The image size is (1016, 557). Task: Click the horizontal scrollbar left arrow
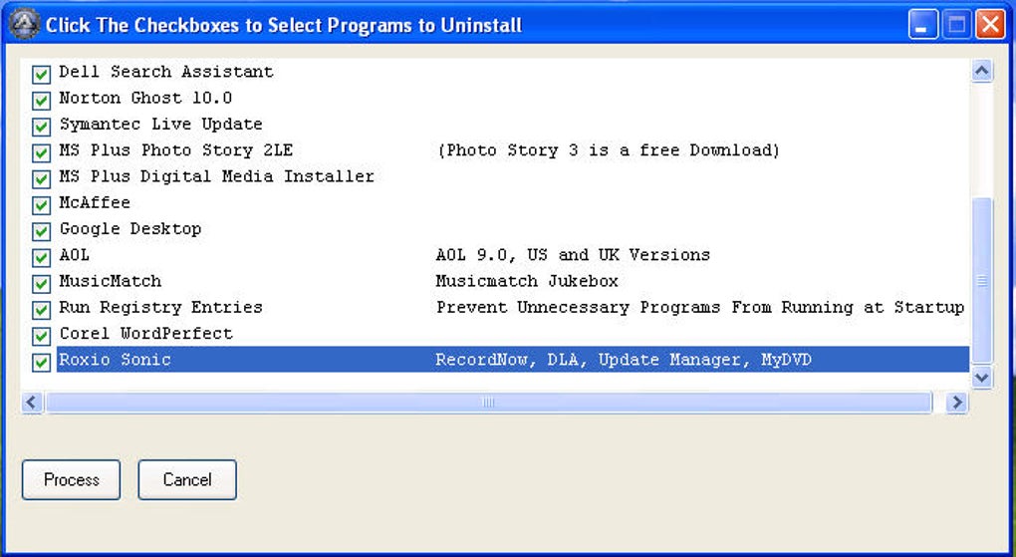[x=32, y=403]
